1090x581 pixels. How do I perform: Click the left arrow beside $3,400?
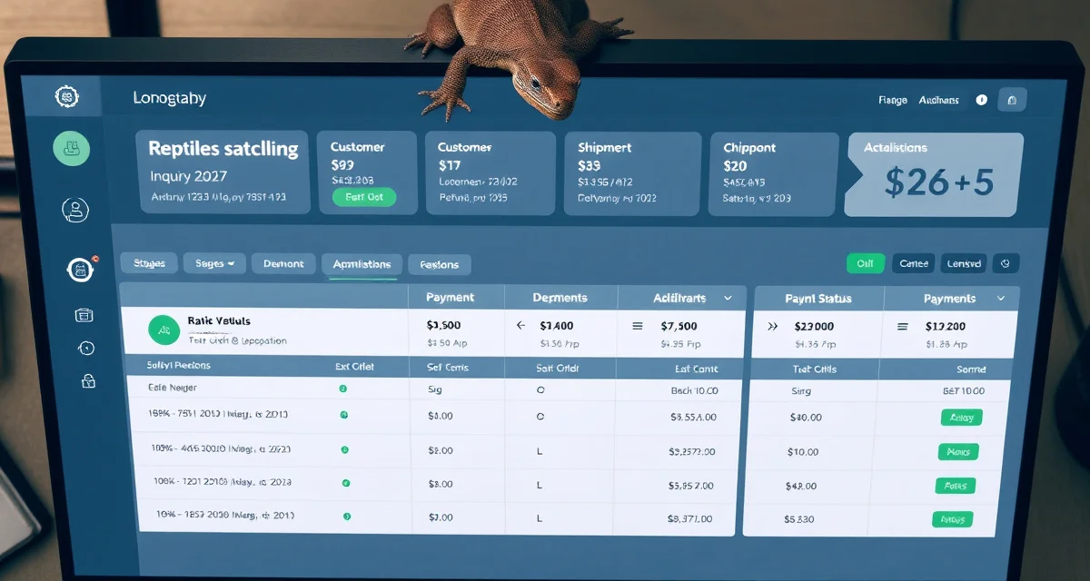click(520, 325)
